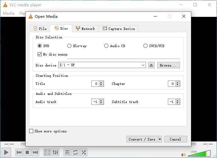
Task: Decrease the Chapter spinner value
Action: (178, 85)
